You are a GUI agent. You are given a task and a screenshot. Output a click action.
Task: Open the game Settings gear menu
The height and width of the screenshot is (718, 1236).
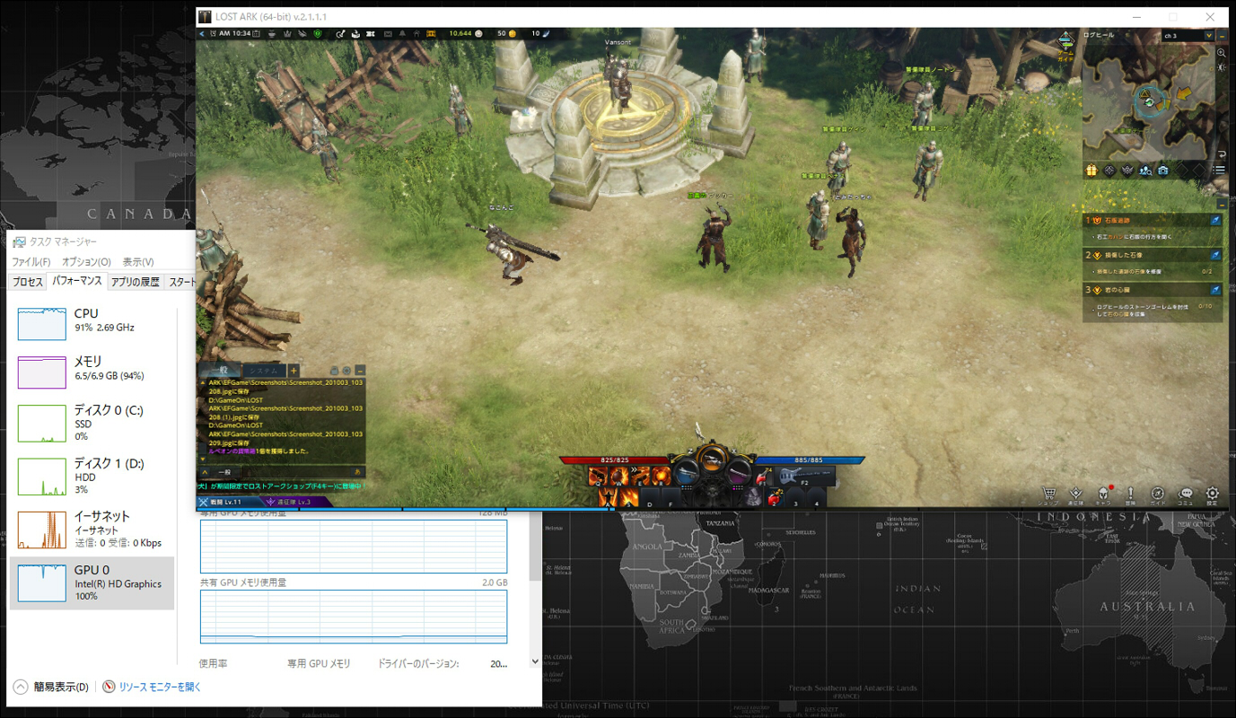(1213, 495)
